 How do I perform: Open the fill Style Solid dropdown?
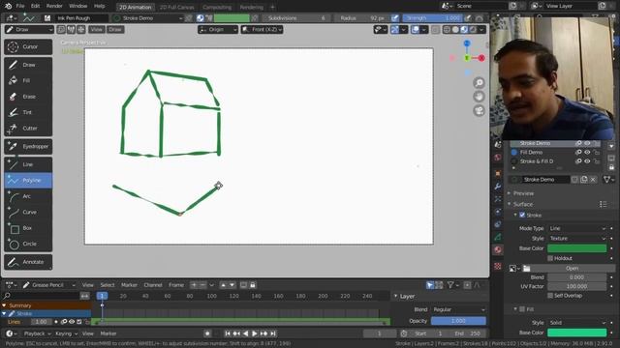point(577,323)
